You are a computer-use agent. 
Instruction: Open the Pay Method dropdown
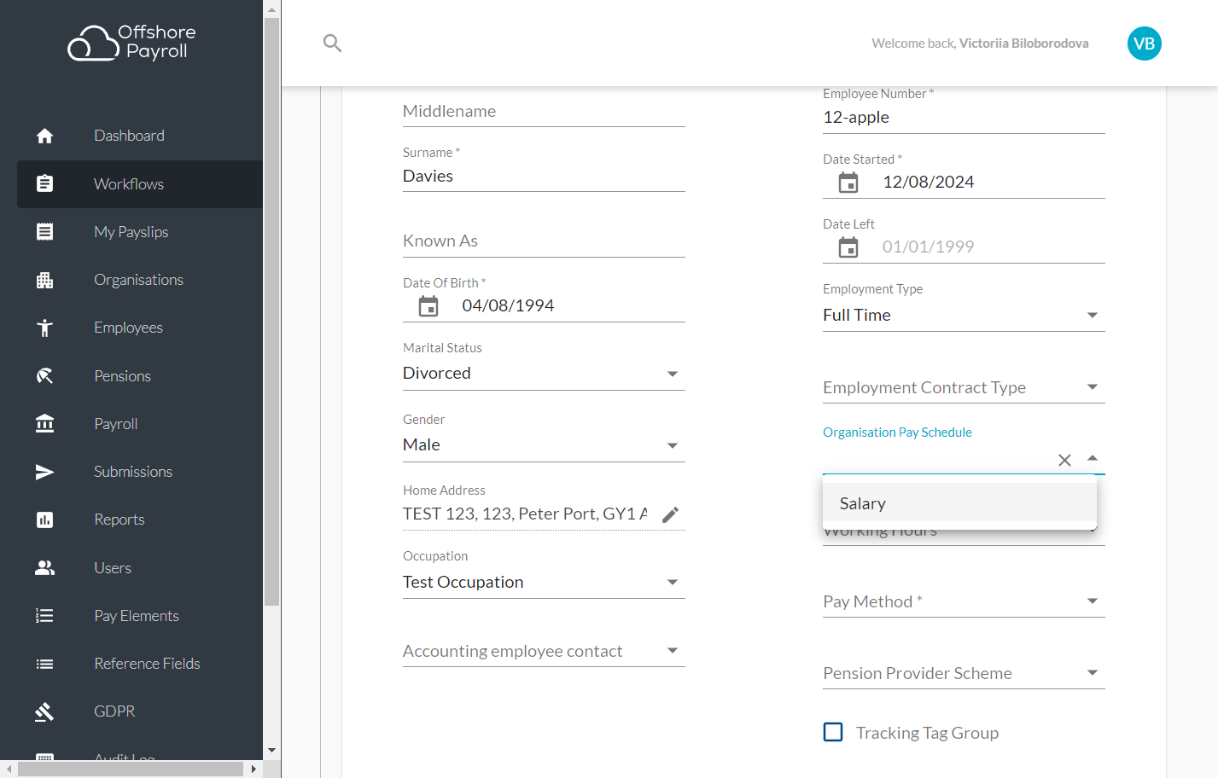click(x=964, y=601)
